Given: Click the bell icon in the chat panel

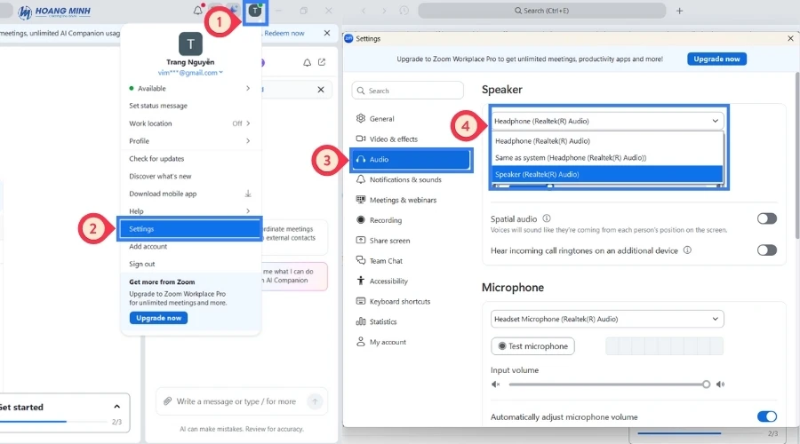Looking at the screenshot, I should point(308,63).
